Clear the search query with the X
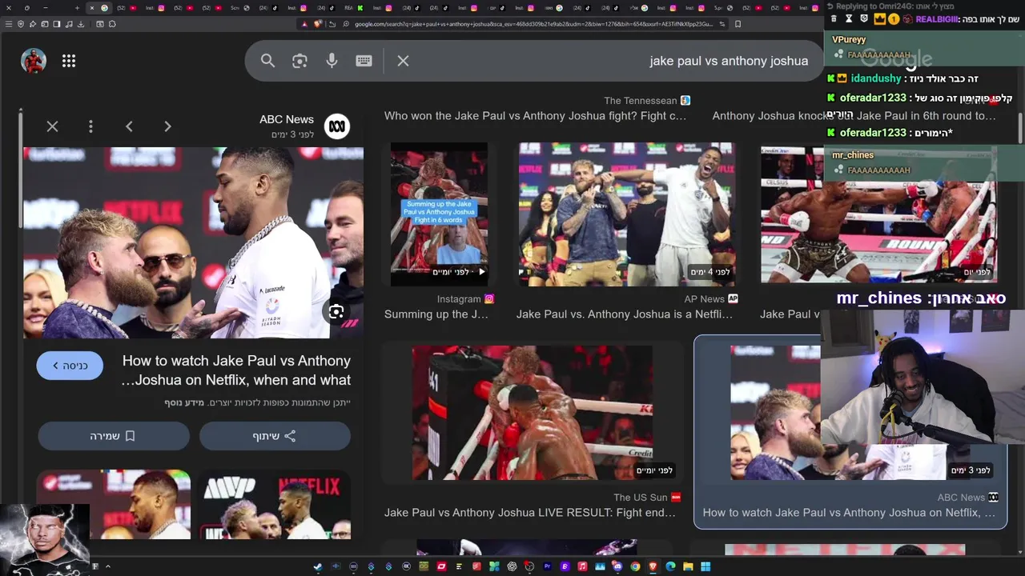The image size is (1025, 576). tap(403, 61)
